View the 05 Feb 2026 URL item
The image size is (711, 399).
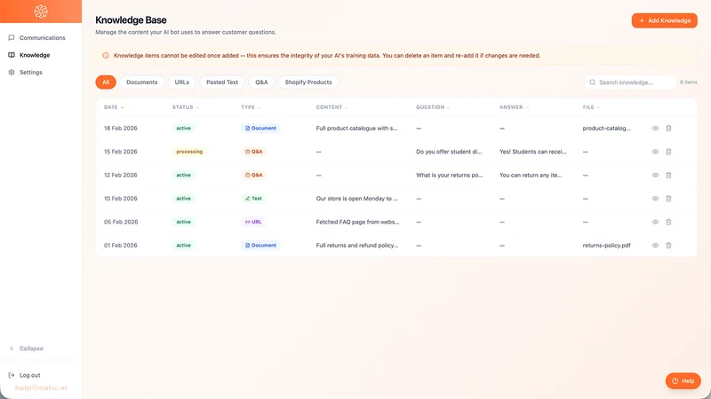tap(655, 223)
